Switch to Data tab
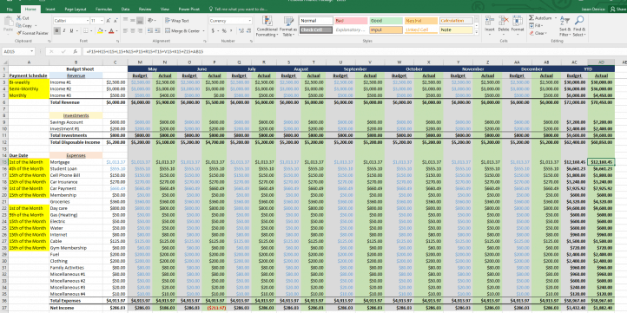Viewport: 627px width, 313px height. pos(126,9)
